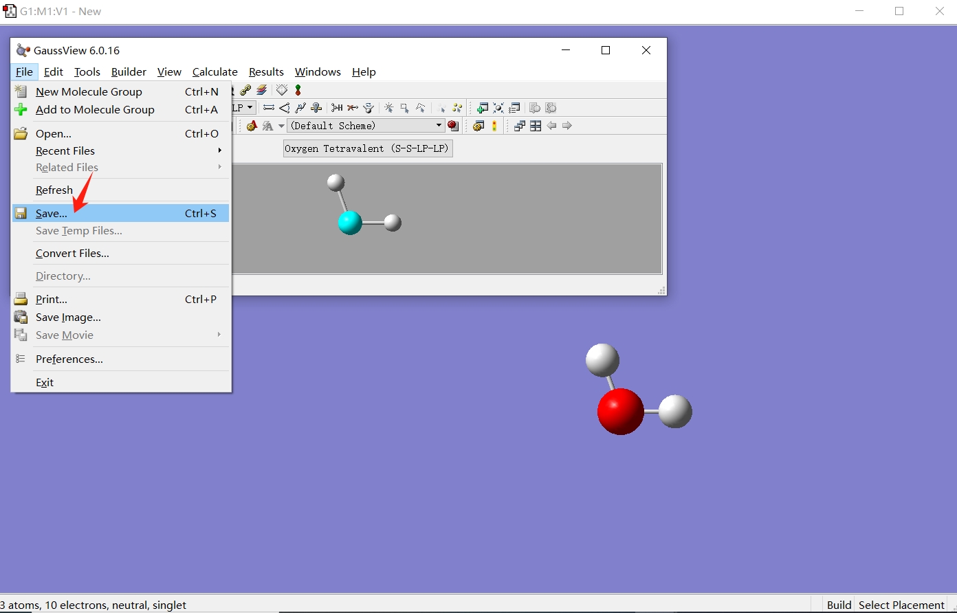Viewport: 957px width, 613px height.
Task: Choose New Molecule Group
Action: tap(121, 91)
